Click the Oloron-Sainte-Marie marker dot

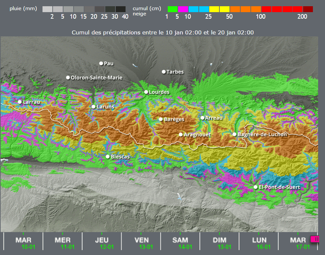point(68,78)
